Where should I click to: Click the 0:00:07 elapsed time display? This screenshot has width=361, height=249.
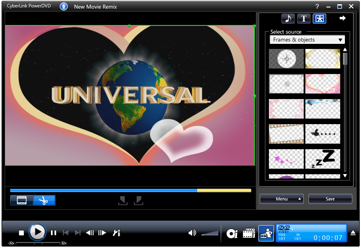tap(328, 238)
